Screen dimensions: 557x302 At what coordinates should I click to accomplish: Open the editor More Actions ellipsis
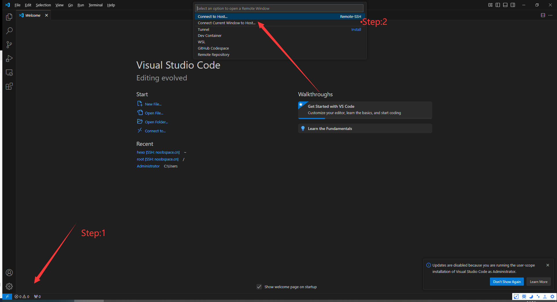(x=550, y=15)
